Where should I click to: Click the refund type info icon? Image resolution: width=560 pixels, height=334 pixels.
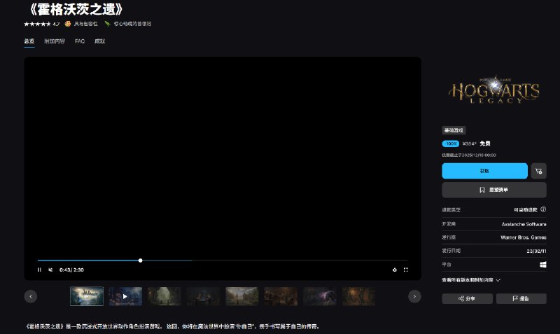tap(543, 209)
